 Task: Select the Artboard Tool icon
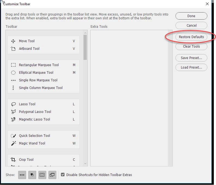13,48
